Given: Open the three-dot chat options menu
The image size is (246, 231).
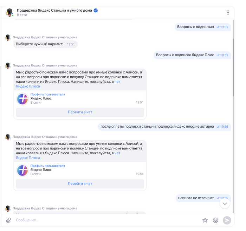Looking at the screenshot, I should [x=228, y=13].
